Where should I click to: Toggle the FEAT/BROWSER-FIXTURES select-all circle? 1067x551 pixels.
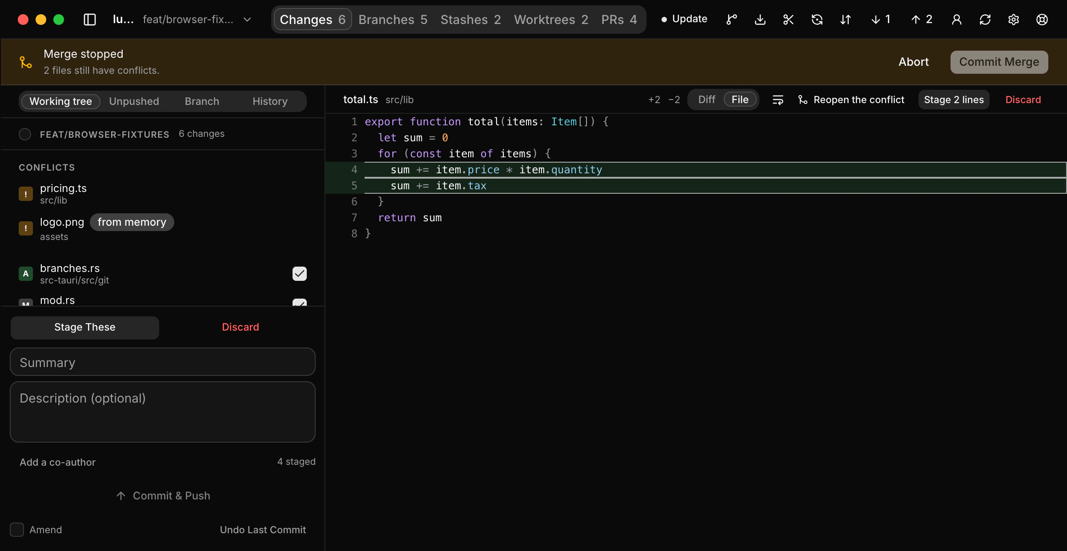coord(25,134)
